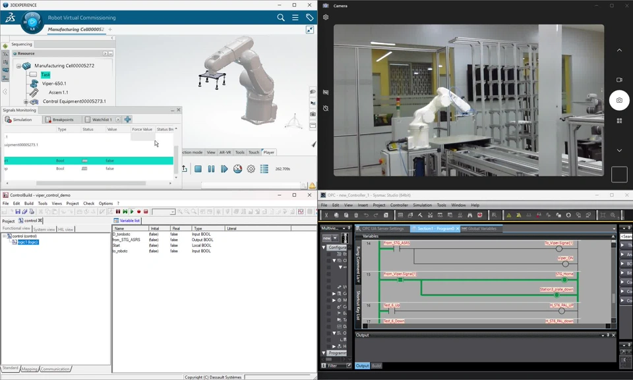Pause the simulation in the Player bar

211,169
